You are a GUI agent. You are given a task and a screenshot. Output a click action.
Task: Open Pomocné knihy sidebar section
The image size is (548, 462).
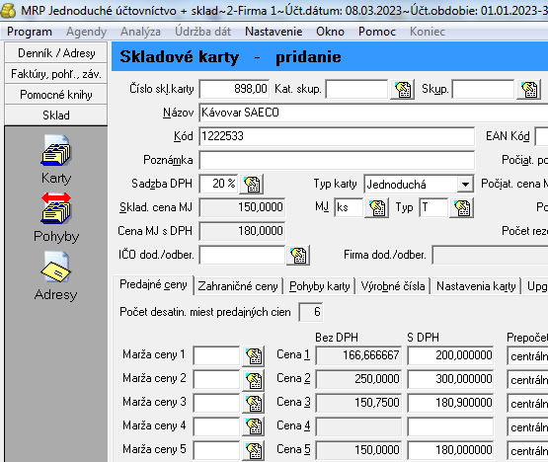click(56, 95)
